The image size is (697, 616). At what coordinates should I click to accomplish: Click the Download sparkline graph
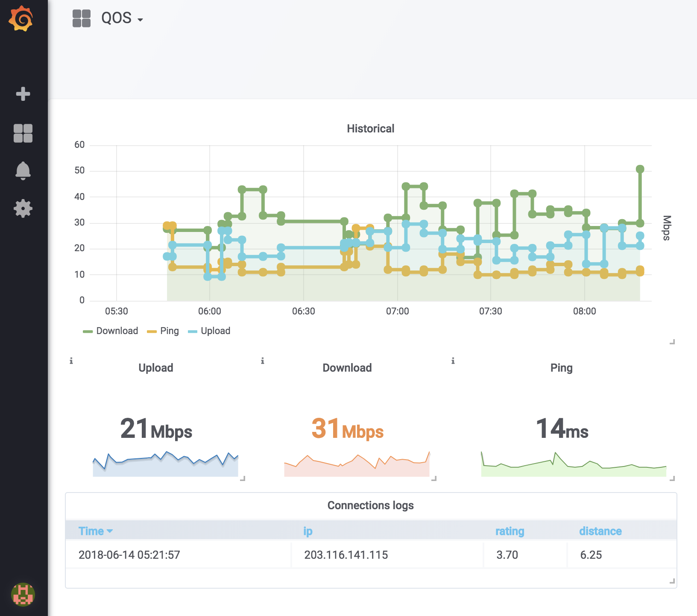[357, 464]
